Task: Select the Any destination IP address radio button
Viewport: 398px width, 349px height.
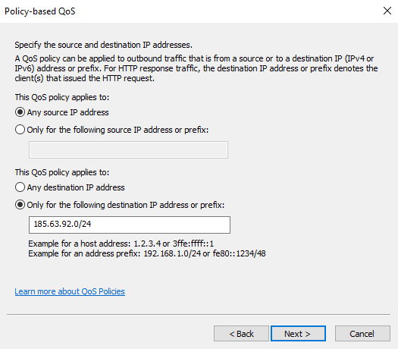Action: tap(20, 187)
